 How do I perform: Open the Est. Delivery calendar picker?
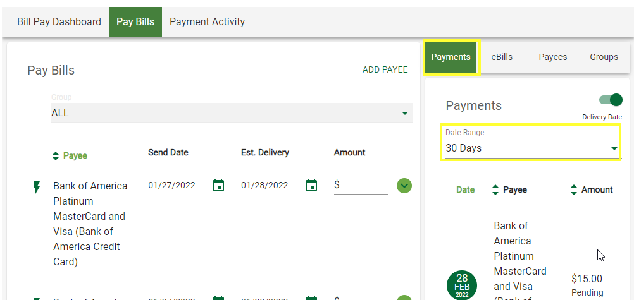coord(311,185)
